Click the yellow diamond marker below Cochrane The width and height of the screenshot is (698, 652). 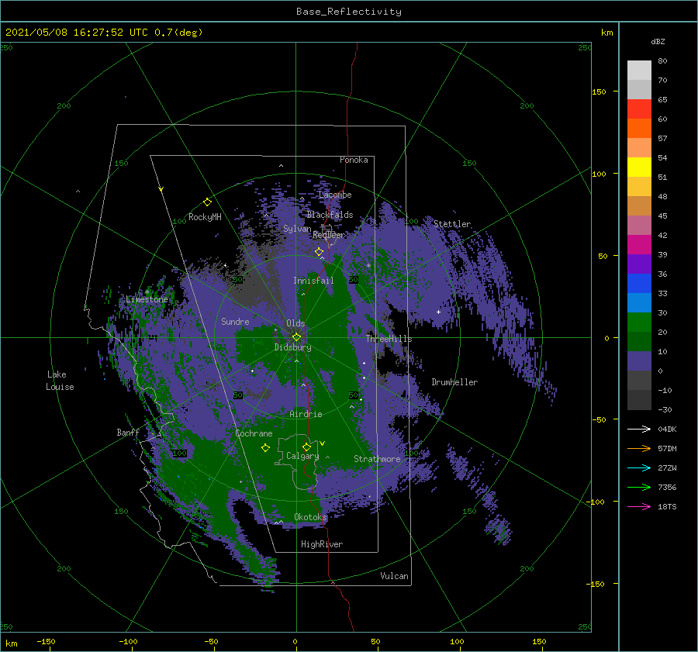click(x=265, y=448)
